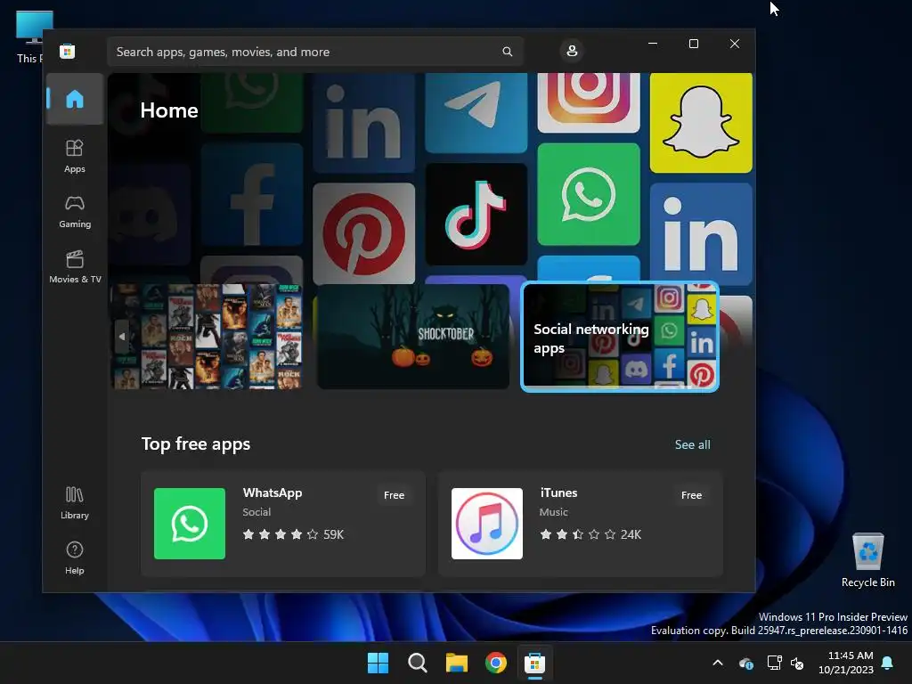Open the Windows Start menu
This screenshot has height=684, width=912.
tap(378, 663)
